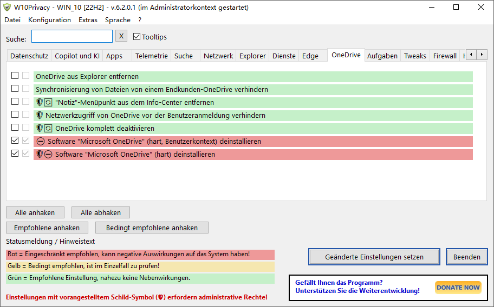Viewport: 494px width, 307px height.
Task: Switch to the Firewall tab
Action: (x=445, y=56)
